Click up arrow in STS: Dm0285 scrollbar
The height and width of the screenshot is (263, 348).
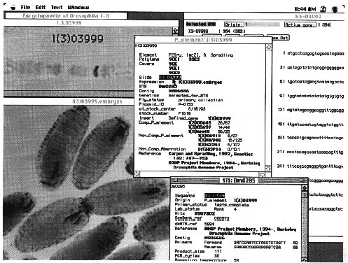[x=305, y=188]
